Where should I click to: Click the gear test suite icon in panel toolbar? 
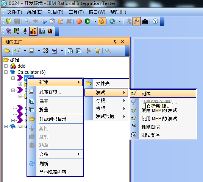point(45,51)
